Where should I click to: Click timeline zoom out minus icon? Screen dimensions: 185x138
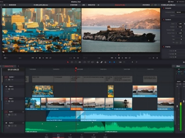coord(124,62)
